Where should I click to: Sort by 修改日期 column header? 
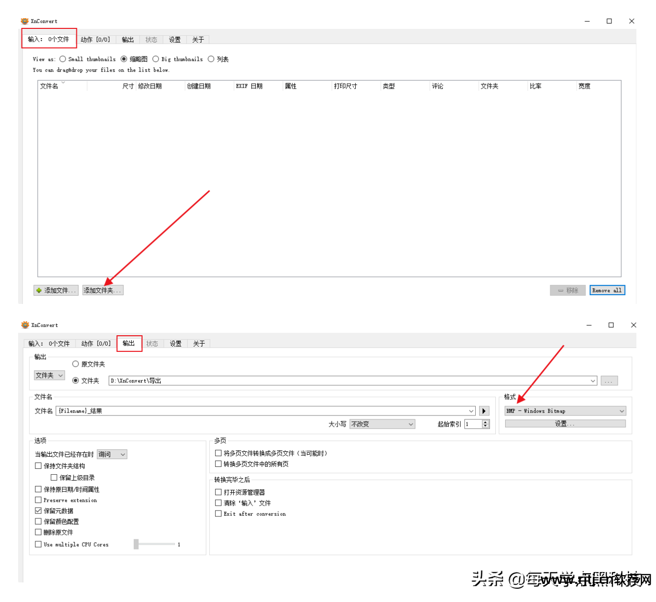(x=160, y=86)
